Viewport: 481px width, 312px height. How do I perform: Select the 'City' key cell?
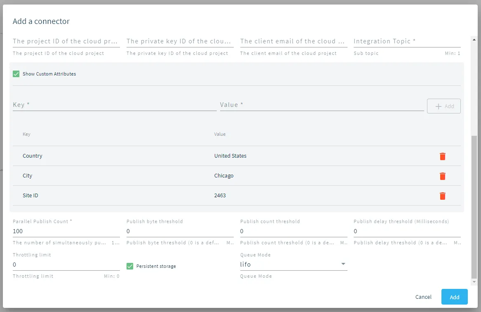coord(27,176)
